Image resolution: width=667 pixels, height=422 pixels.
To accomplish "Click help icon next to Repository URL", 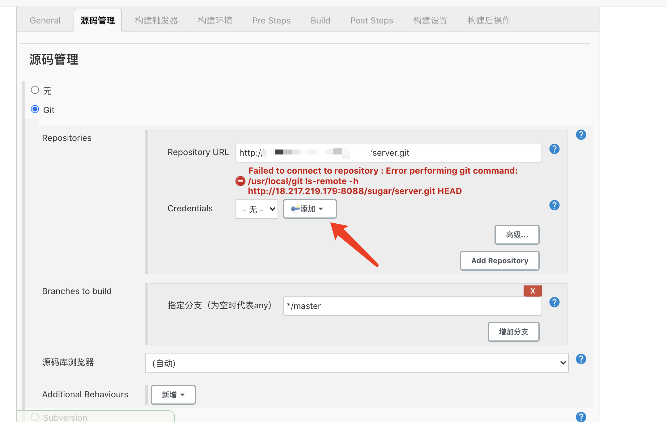I will tap(554, 149).
